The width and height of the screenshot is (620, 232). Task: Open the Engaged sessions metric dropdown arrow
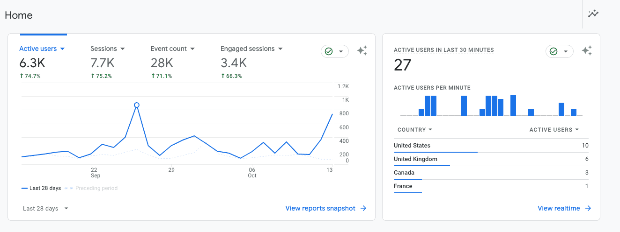pyautogui.click(x=280, y=49)
